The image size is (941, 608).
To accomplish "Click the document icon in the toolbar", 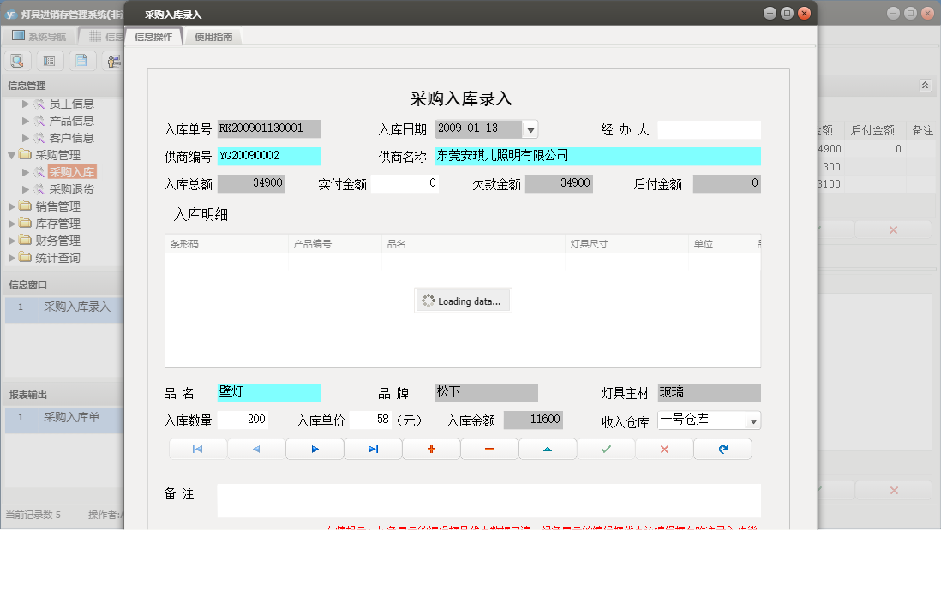I will 81,60.
